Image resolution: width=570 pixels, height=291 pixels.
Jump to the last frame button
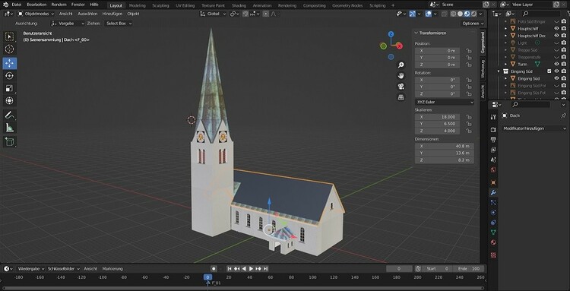[x=266, y=269]
